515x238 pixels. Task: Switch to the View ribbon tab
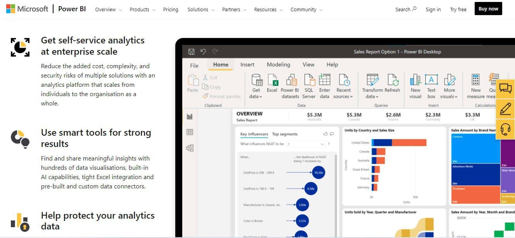(x=309, y=65)
